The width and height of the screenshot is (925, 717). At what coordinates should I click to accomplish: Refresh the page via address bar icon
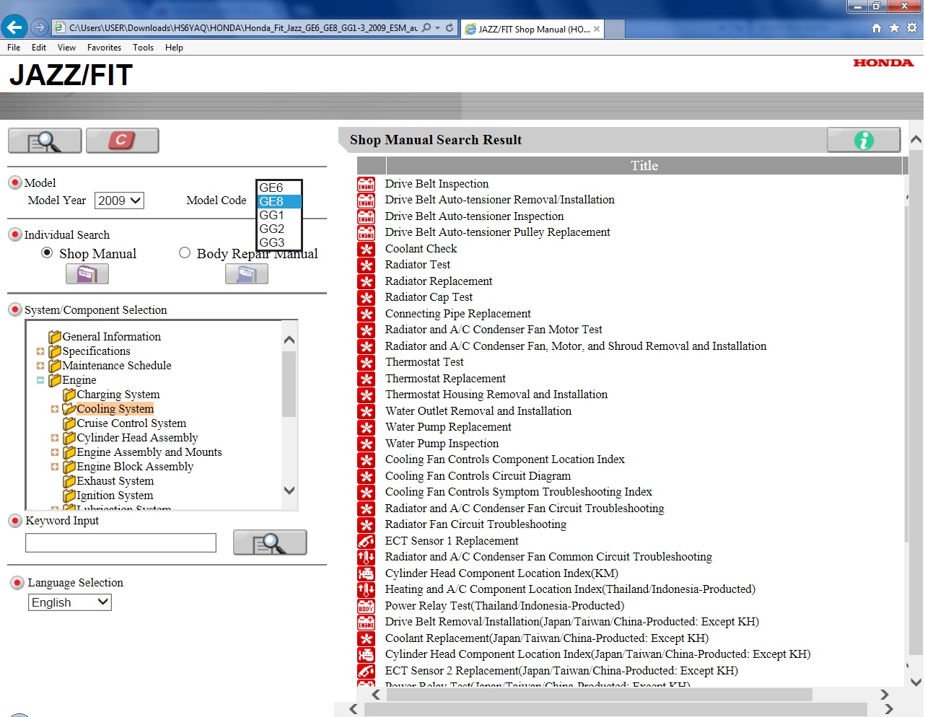tap(450, 28)
